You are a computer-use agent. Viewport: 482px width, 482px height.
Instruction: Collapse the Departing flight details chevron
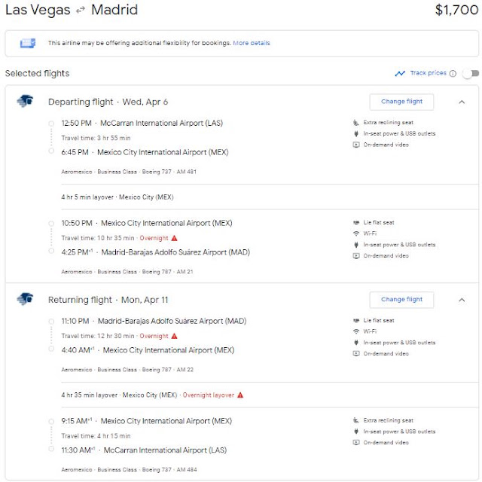coord(462,102)
